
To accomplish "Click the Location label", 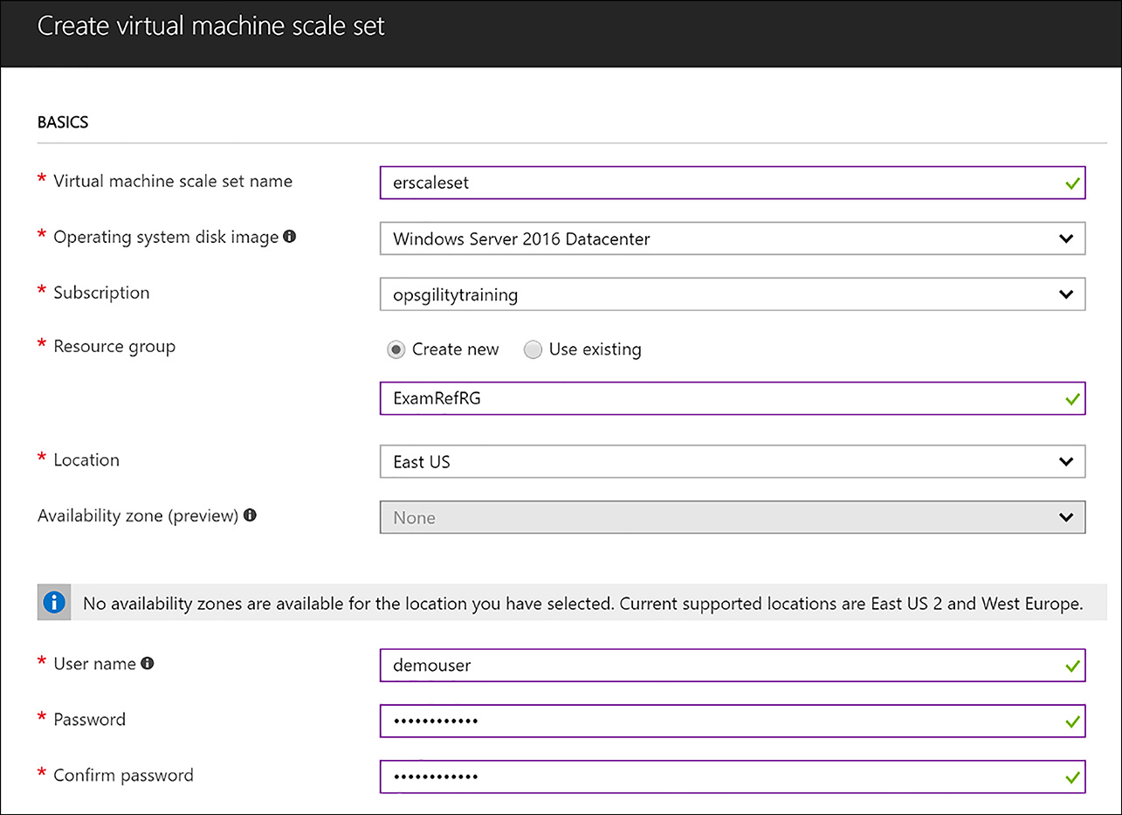I will point(86,459).
